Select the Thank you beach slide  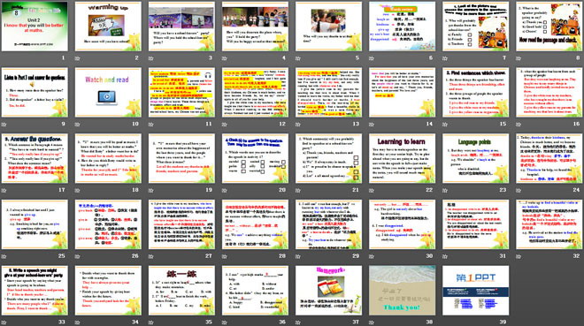click(x=403, y=291)
